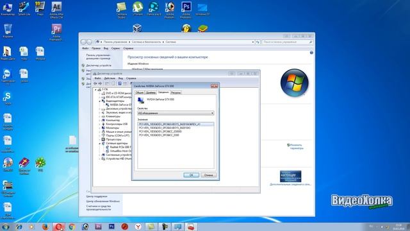Click Панель управления breadcrumb in address bar
This screenshot has height=231, width=410.
pyautogui.click(x=115, y=42)
